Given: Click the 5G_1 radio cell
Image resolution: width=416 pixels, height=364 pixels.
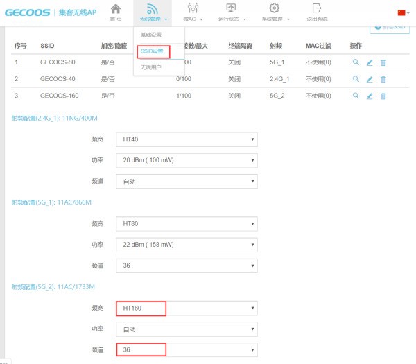Looking at the screenshot, I should click(277, 62).
